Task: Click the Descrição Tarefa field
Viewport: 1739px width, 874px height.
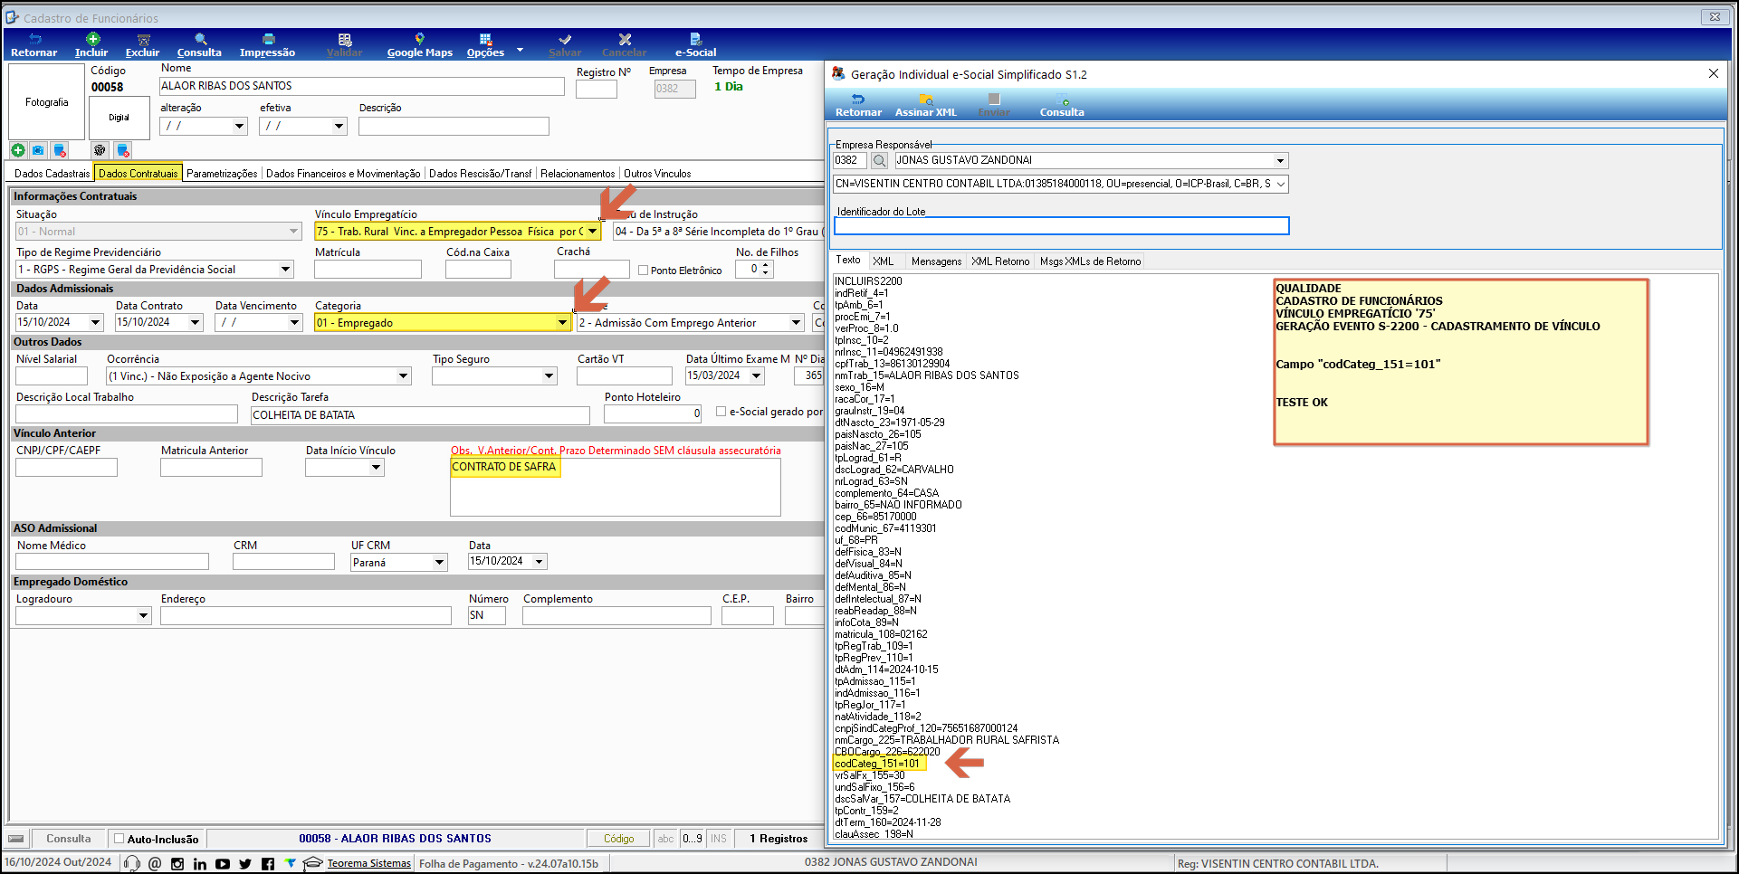Action: click(x=420, y=415)
